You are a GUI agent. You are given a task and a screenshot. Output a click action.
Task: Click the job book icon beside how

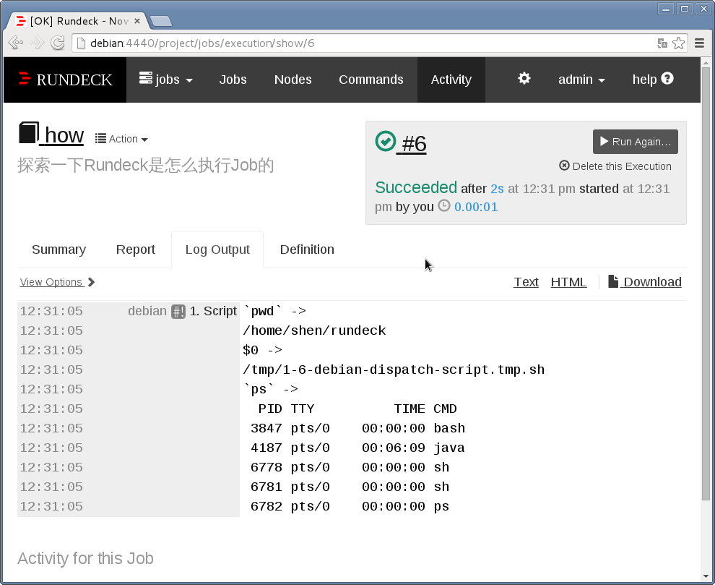[28, 133]
